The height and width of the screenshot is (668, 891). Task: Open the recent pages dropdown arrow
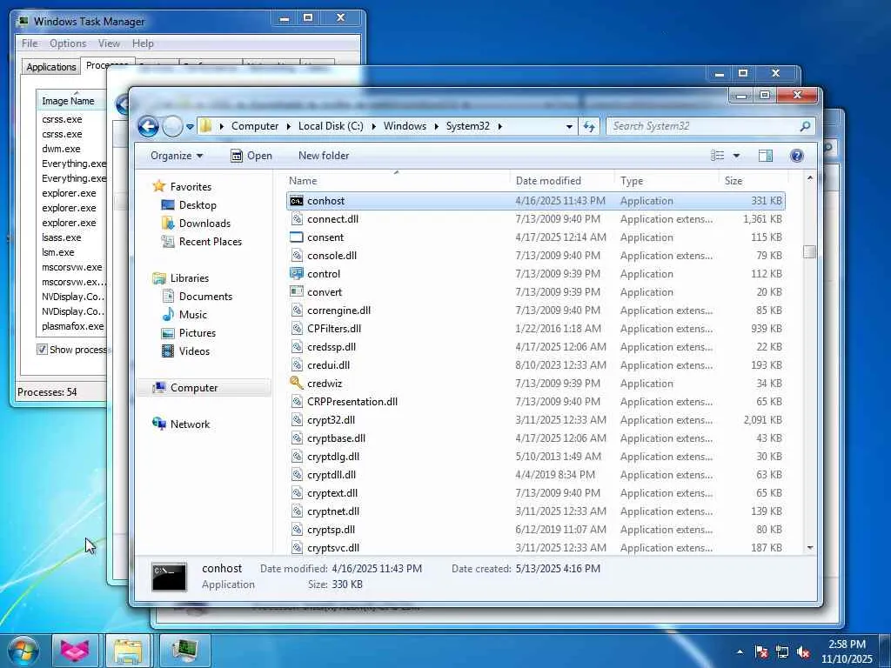[190, 126]
